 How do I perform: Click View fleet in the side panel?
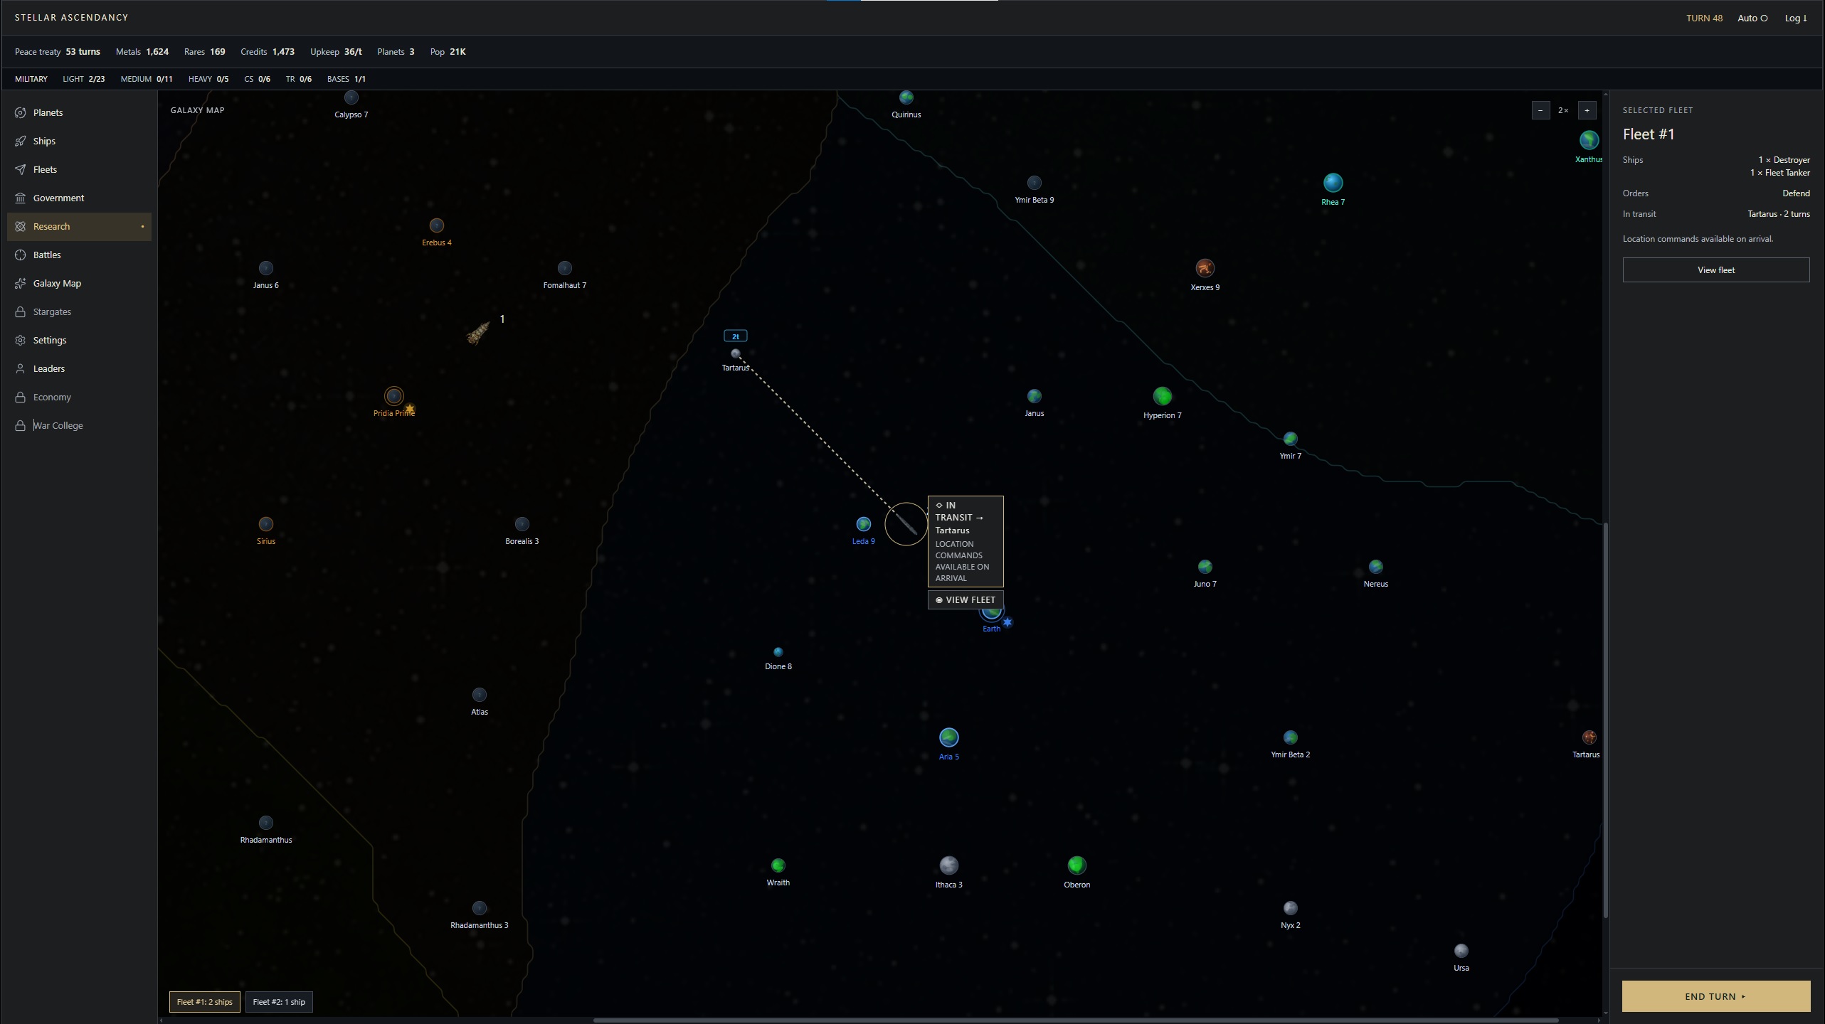pos(1715,270)
